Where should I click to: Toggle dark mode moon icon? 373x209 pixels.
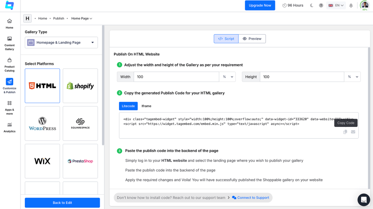click(312, 5)
